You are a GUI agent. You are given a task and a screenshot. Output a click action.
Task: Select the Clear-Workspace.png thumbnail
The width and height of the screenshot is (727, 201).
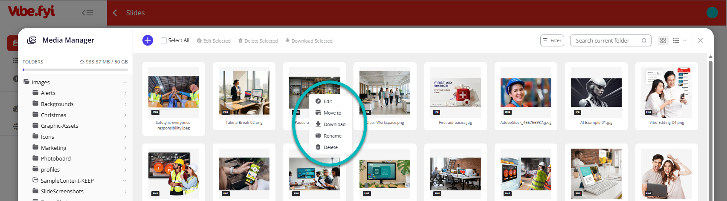tap(385, 92)
